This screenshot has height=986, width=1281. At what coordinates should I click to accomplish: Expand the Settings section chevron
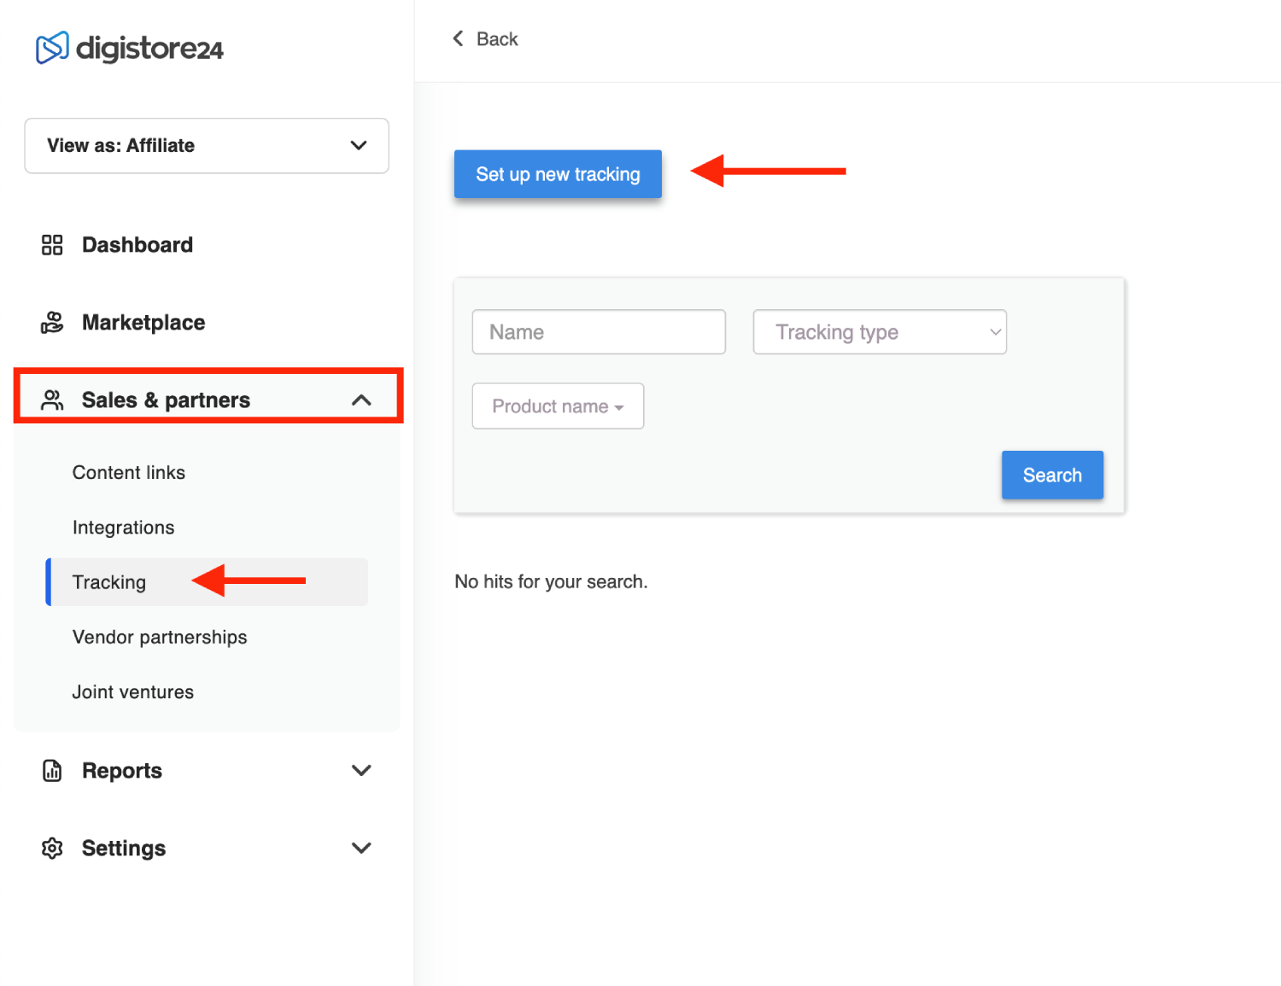[x=361, y=848]
